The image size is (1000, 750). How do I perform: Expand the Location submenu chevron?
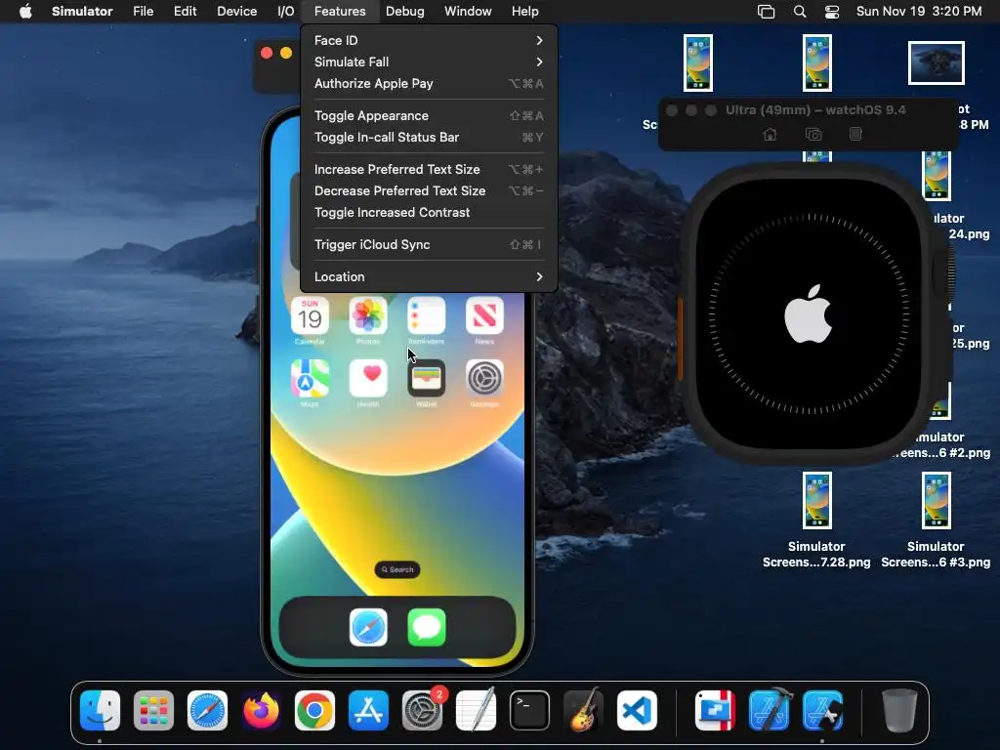(539, 276)
